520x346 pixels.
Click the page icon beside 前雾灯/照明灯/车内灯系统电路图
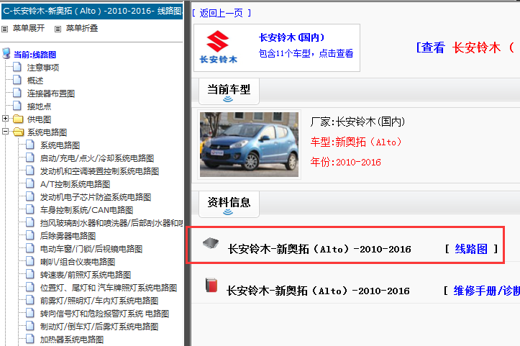[x=30, y=300]
